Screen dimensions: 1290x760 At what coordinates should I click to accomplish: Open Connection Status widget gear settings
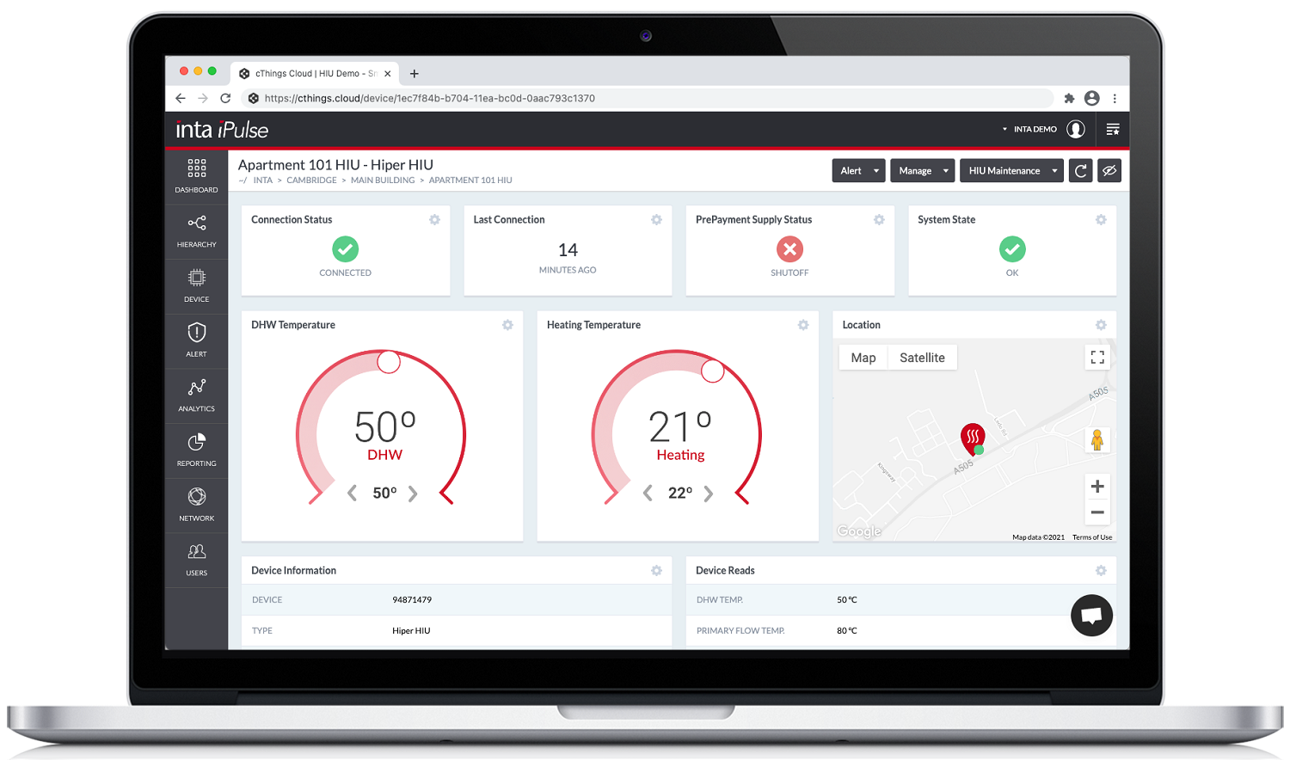point(434,220)
